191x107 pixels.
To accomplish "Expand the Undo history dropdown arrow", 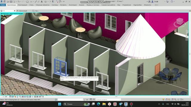I will point(21,1).
